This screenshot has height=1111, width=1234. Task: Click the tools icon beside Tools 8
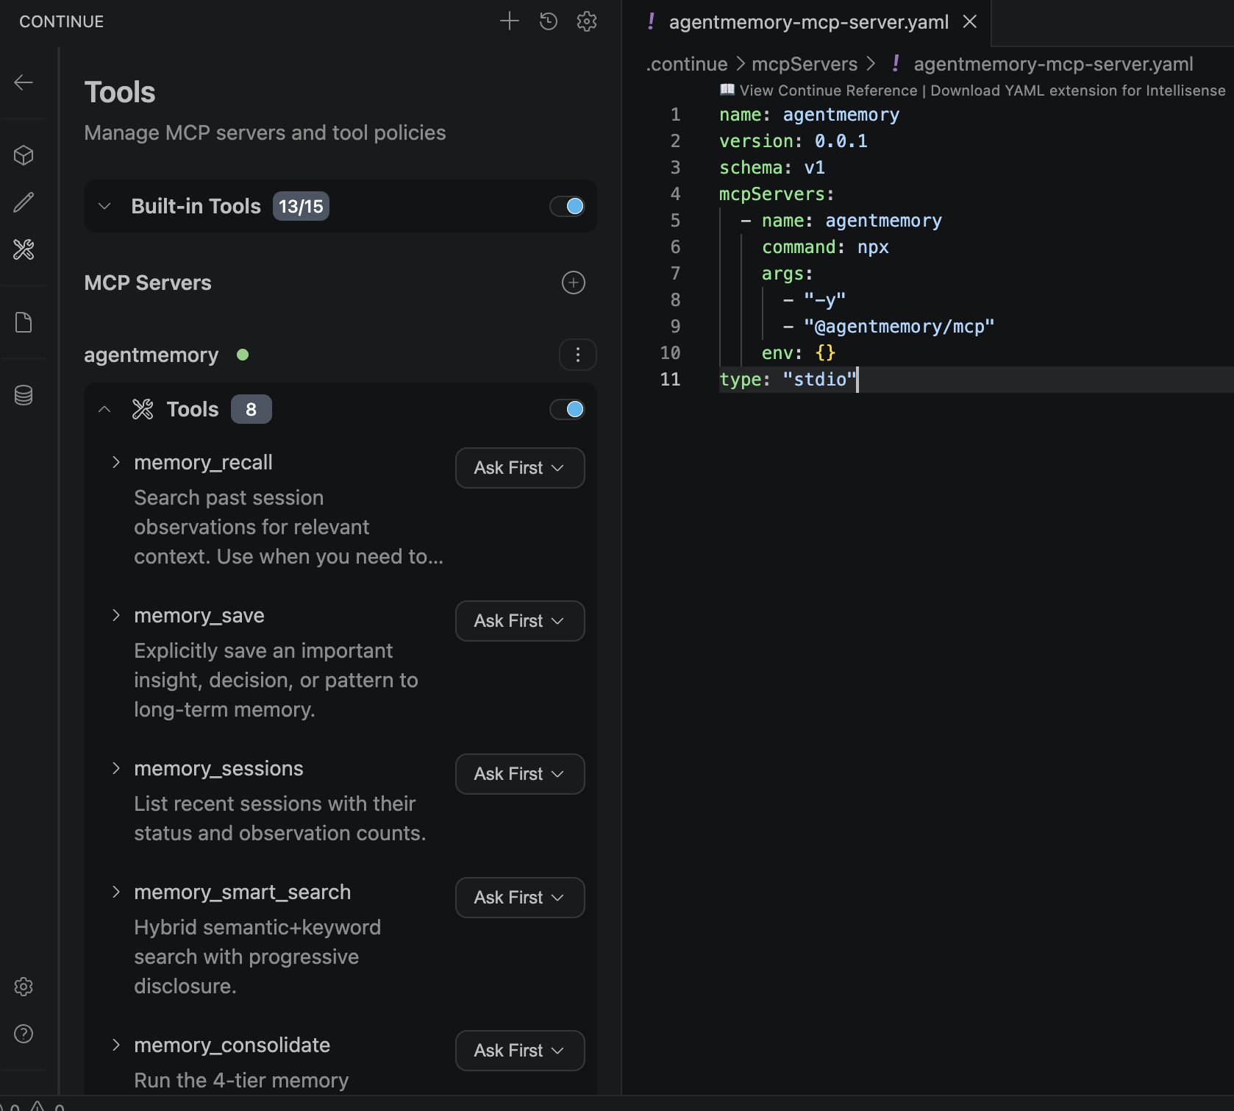(x=143, y=409)
